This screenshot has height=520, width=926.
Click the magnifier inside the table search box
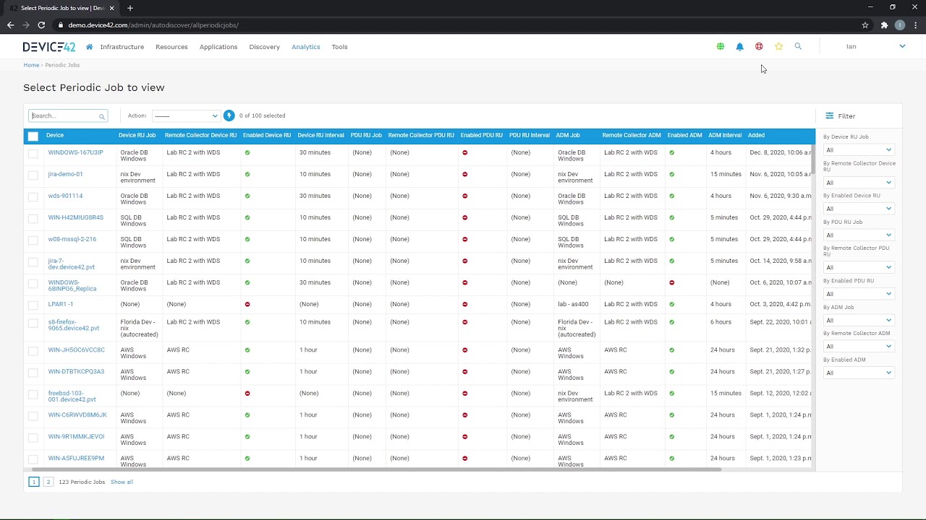[x=102, y=116]
